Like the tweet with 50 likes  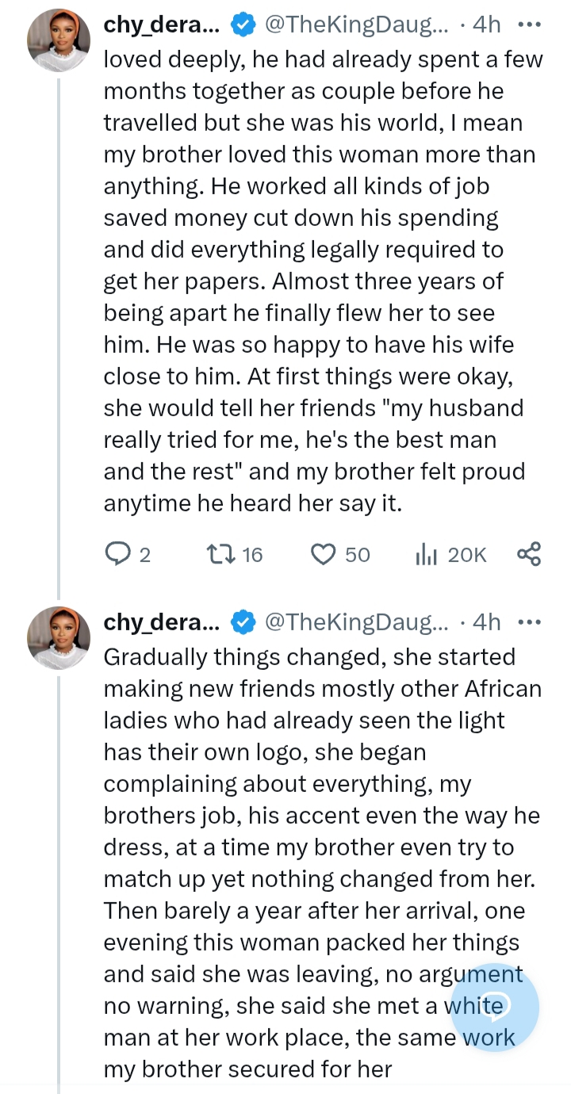[x=323, y=554]
